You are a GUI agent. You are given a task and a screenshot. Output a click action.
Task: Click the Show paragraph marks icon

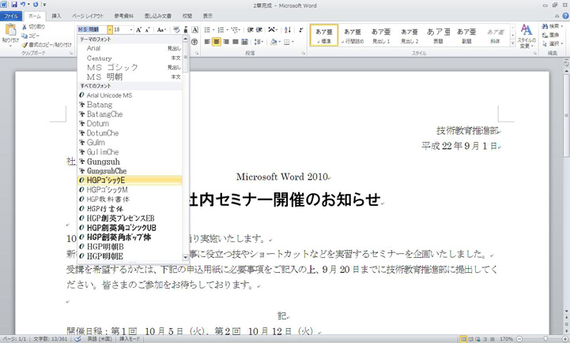click(x=301, y=30)
